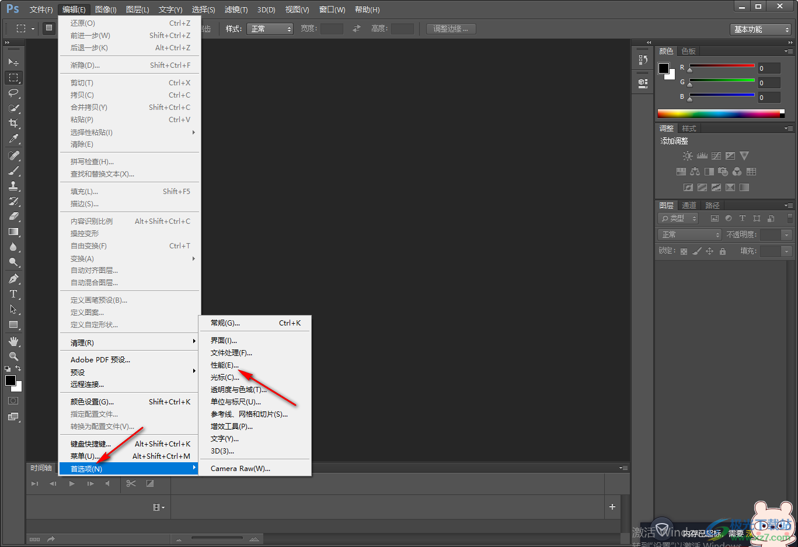
Task: Select the Horizontal Type tool
Action: (x=13, y=294)
